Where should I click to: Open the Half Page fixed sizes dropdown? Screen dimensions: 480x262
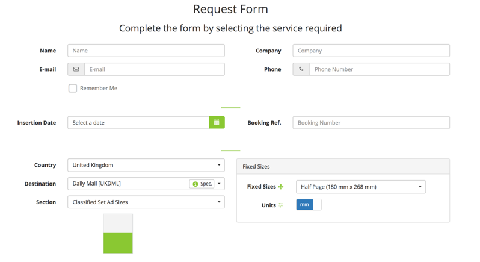[361, 187]
